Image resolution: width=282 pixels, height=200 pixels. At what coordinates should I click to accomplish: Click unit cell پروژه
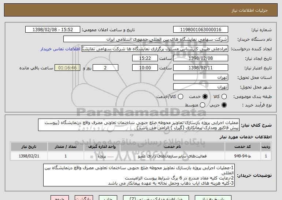pos(102,156)
